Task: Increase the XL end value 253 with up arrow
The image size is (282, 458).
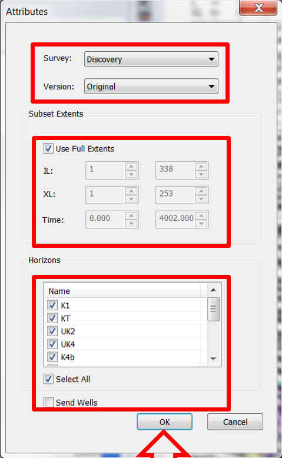Action: [201, 191]
